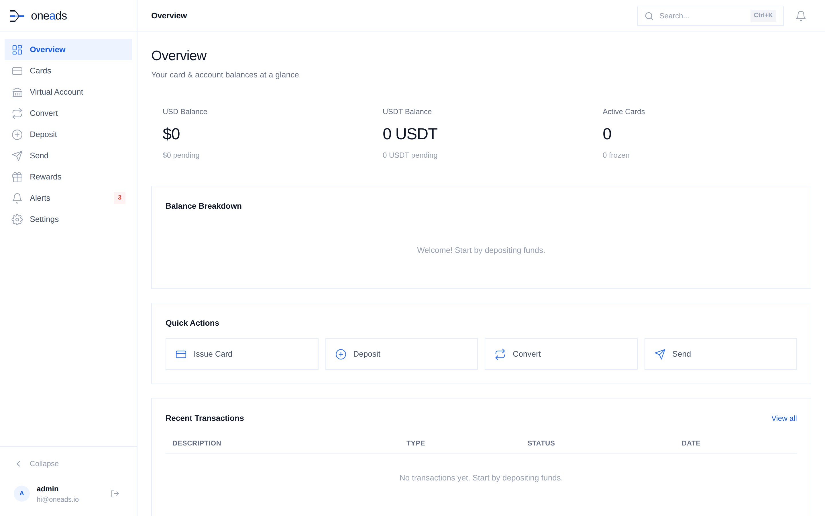This screenshot has width=825, height=516.
Task: Select Overview in the navigation menu
Action: tap(47, 50)
